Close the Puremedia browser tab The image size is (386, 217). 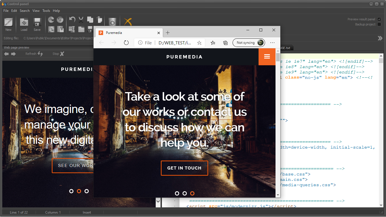point(159,33)
